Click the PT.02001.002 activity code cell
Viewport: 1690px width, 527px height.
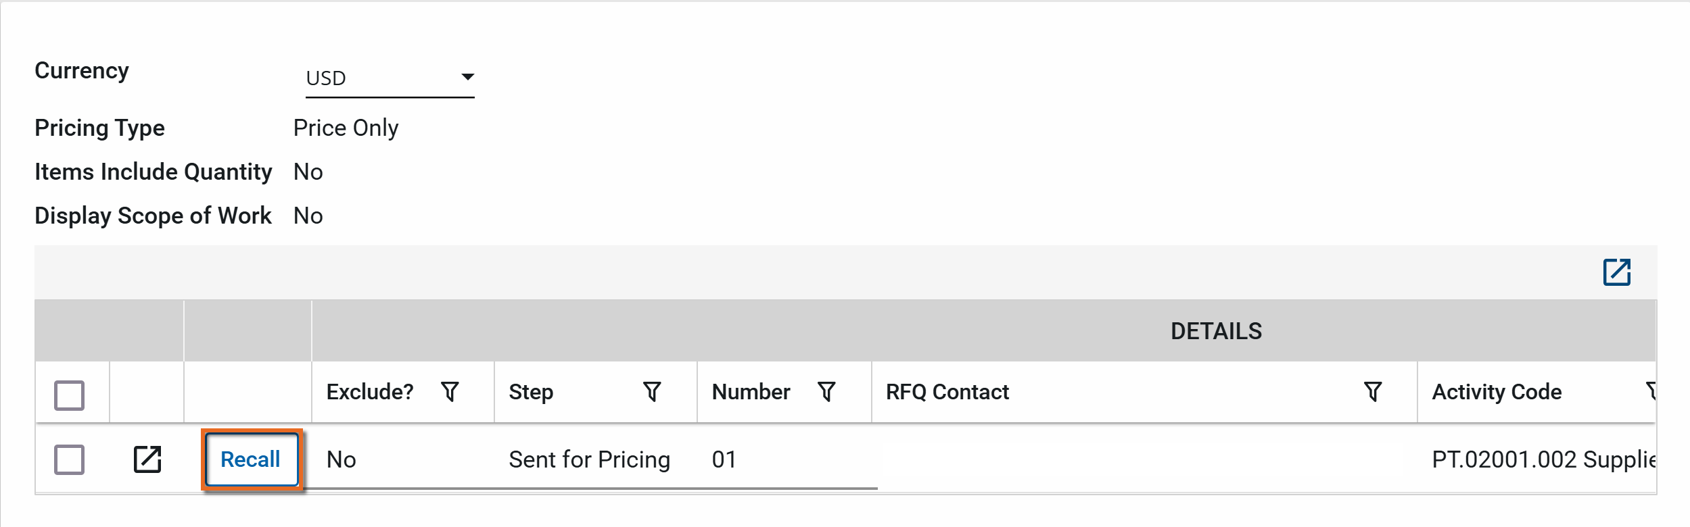[x=1542, y=459]
